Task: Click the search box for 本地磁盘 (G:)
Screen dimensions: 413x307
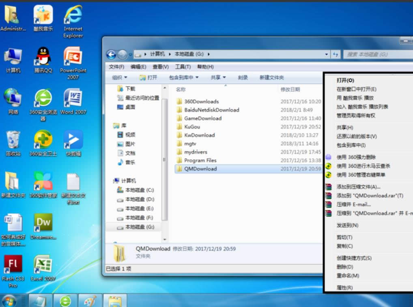Action: click(377, 54)
